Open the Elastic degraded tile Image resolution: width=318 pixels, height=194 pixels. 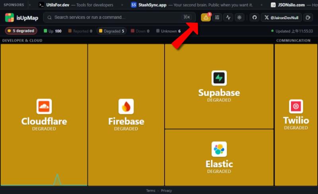(x=219, y=157)
